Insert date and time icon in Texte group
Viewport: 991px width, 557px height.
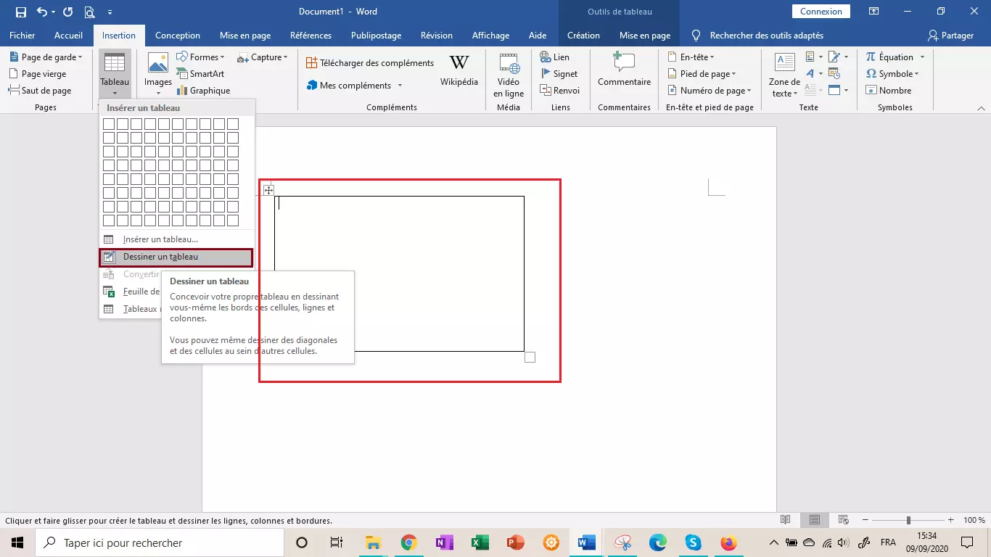[x=834, y=74]
